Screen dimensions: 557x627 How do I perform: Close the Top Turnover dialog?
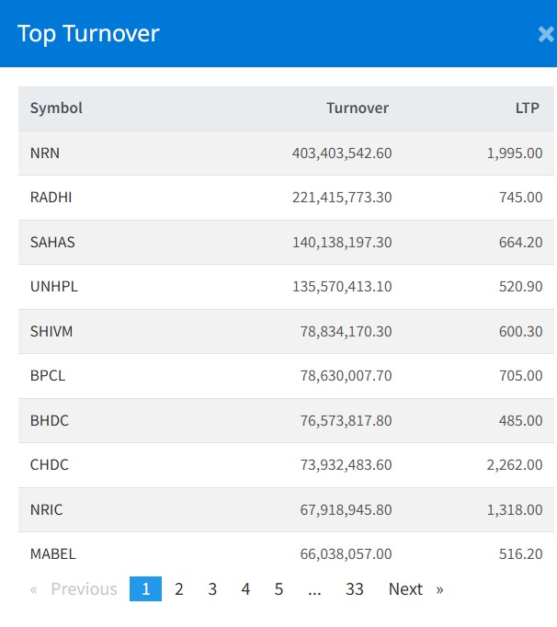coord(545,35)
